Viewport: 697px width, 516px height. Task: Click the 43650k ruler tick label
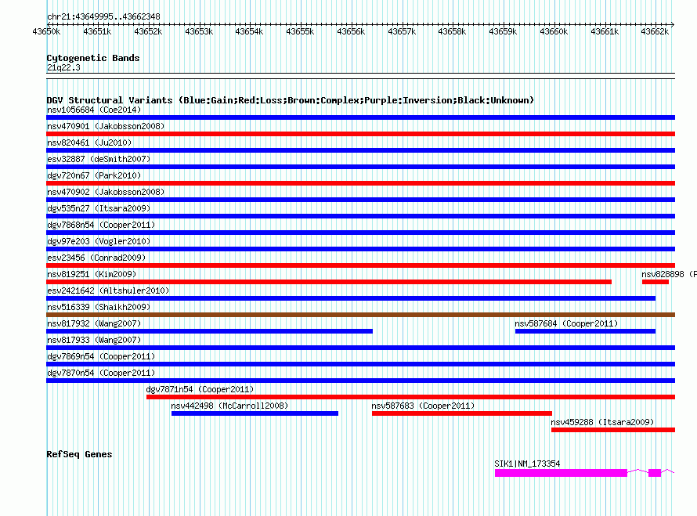(46, 31)
